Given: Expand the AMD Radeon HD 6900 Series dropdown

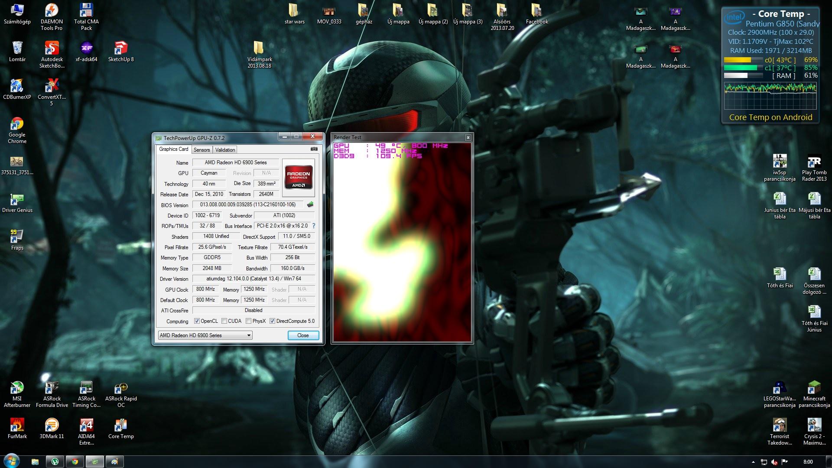Looking at the screenshot, I should pyautogui.click(x=249, y=335).
